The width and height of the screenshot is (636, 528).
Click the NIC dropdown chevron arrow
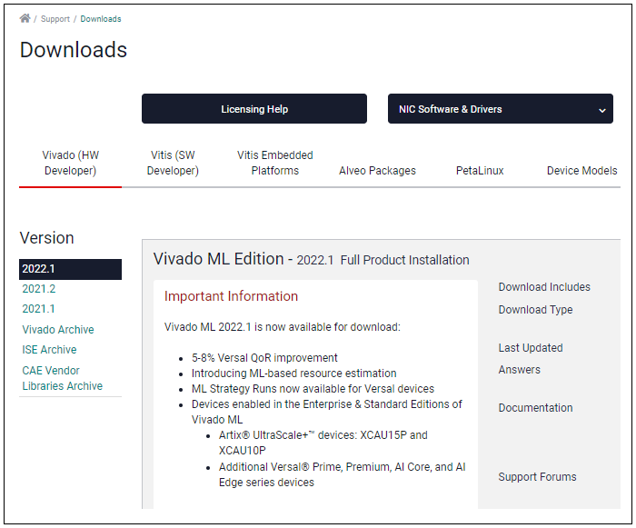point(602,110)
